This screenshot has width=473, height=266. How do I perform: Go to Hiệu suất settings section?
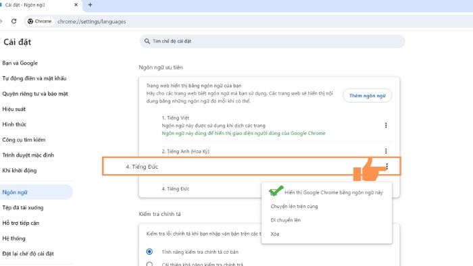click(x=14, y=109)
